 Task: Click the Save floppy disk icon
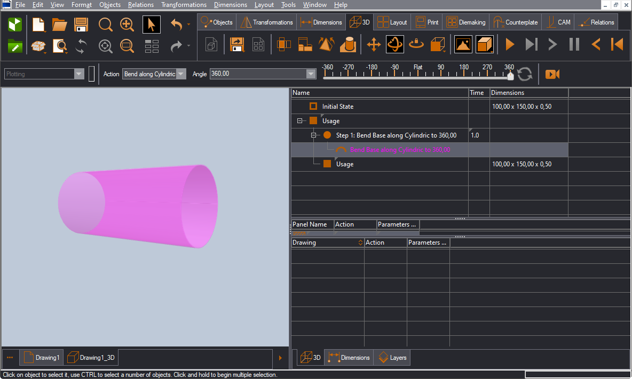[x=81, y=25]
